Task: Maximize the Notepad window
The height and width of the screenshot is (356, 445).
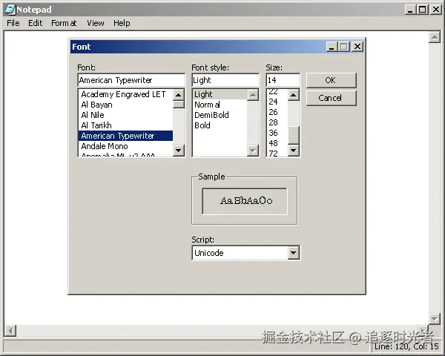Action: [422, 10]
